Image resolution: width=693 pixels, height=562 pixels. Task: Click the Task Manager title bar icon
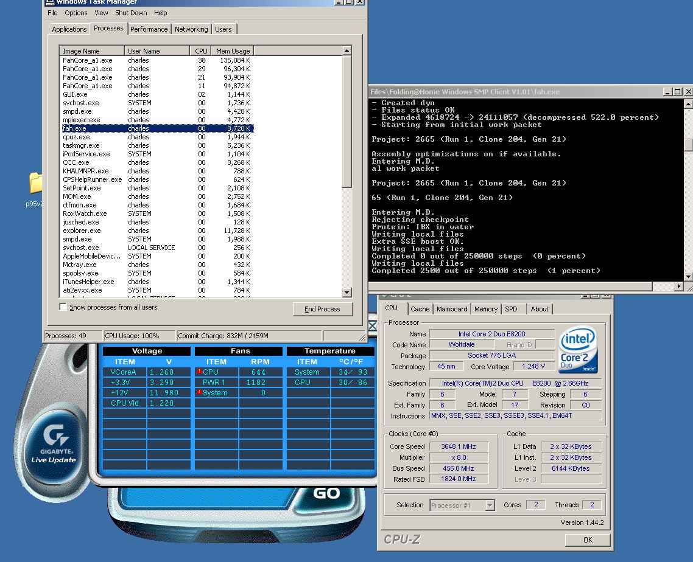click(x=50, y=2)
